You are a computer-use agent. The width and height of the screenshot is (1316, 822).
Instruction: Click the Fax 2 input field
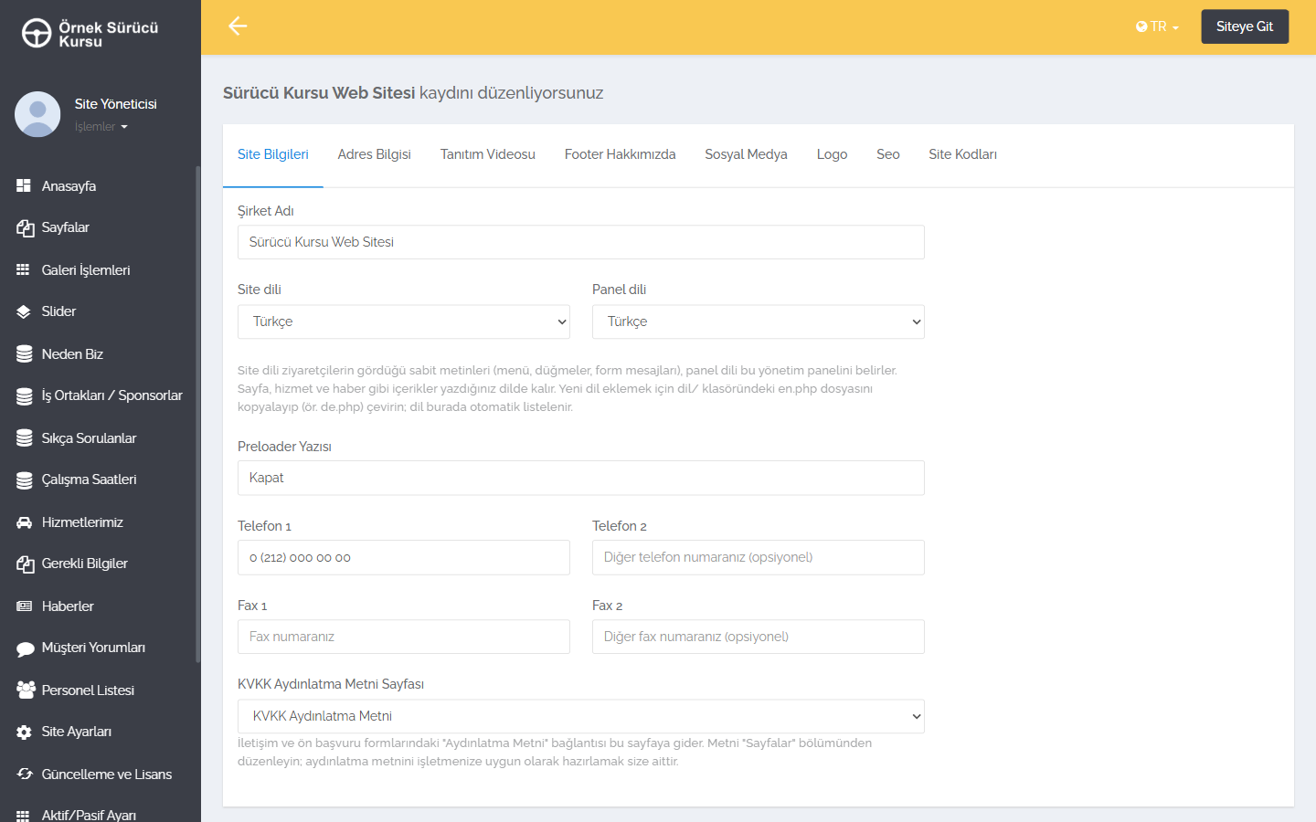[759, 637]
